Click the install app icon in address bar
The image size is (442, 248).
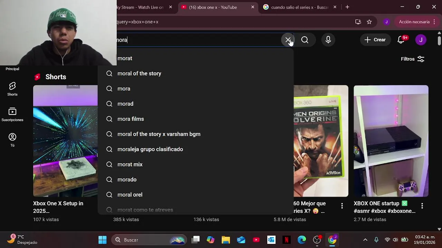pyautogui.click(x=358, y=22)
